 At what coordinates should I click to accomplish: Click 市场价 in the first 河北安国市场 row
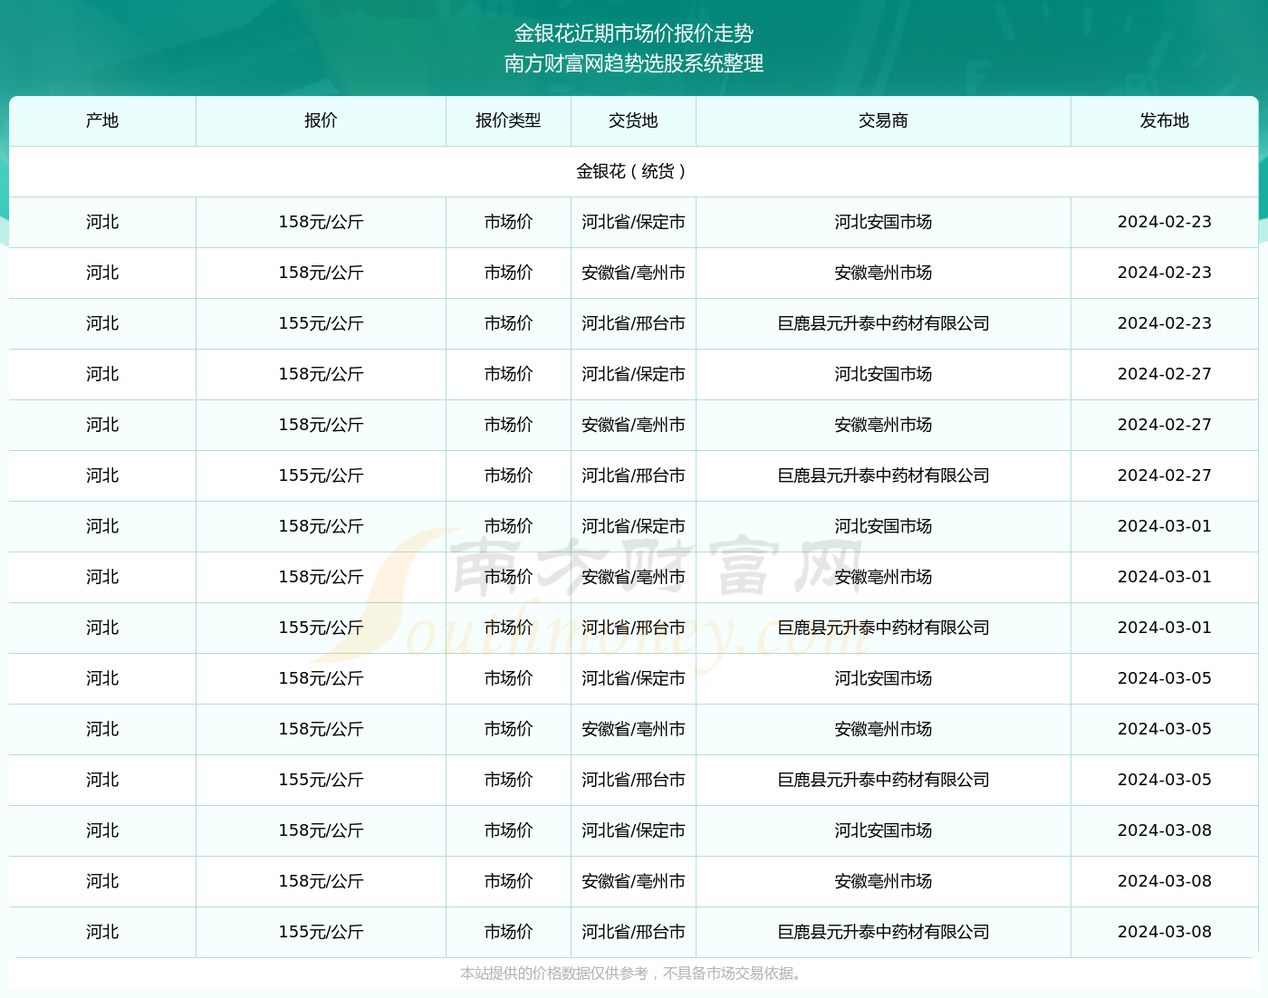pyautogui.click(x=508, y=222)
